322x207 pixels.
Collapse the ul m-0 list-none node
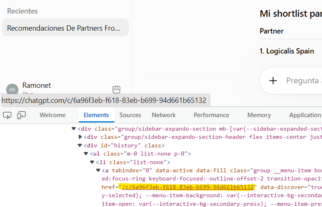click(86, 154)
